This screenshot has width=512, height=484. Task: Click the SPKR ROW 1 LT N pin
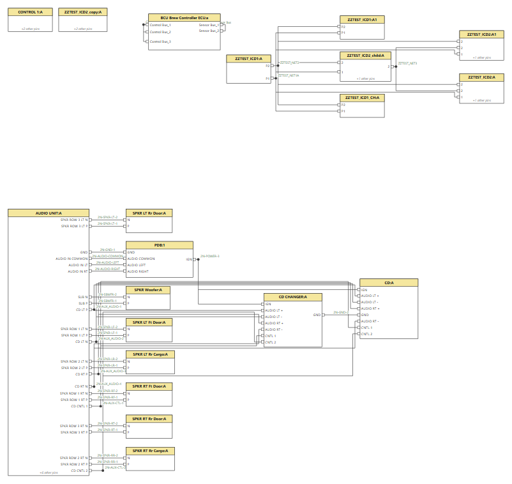point(74,329)
